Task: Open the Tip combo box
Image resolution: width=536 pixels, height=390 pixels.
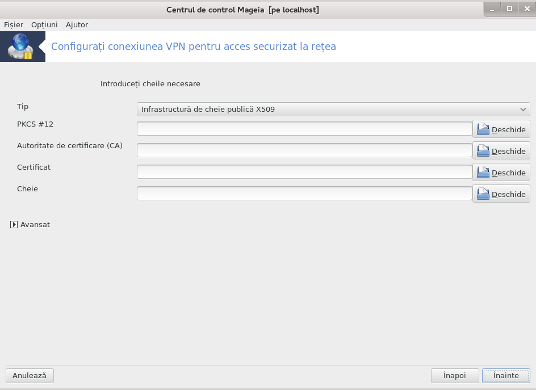Action: (x=333, y=110)
